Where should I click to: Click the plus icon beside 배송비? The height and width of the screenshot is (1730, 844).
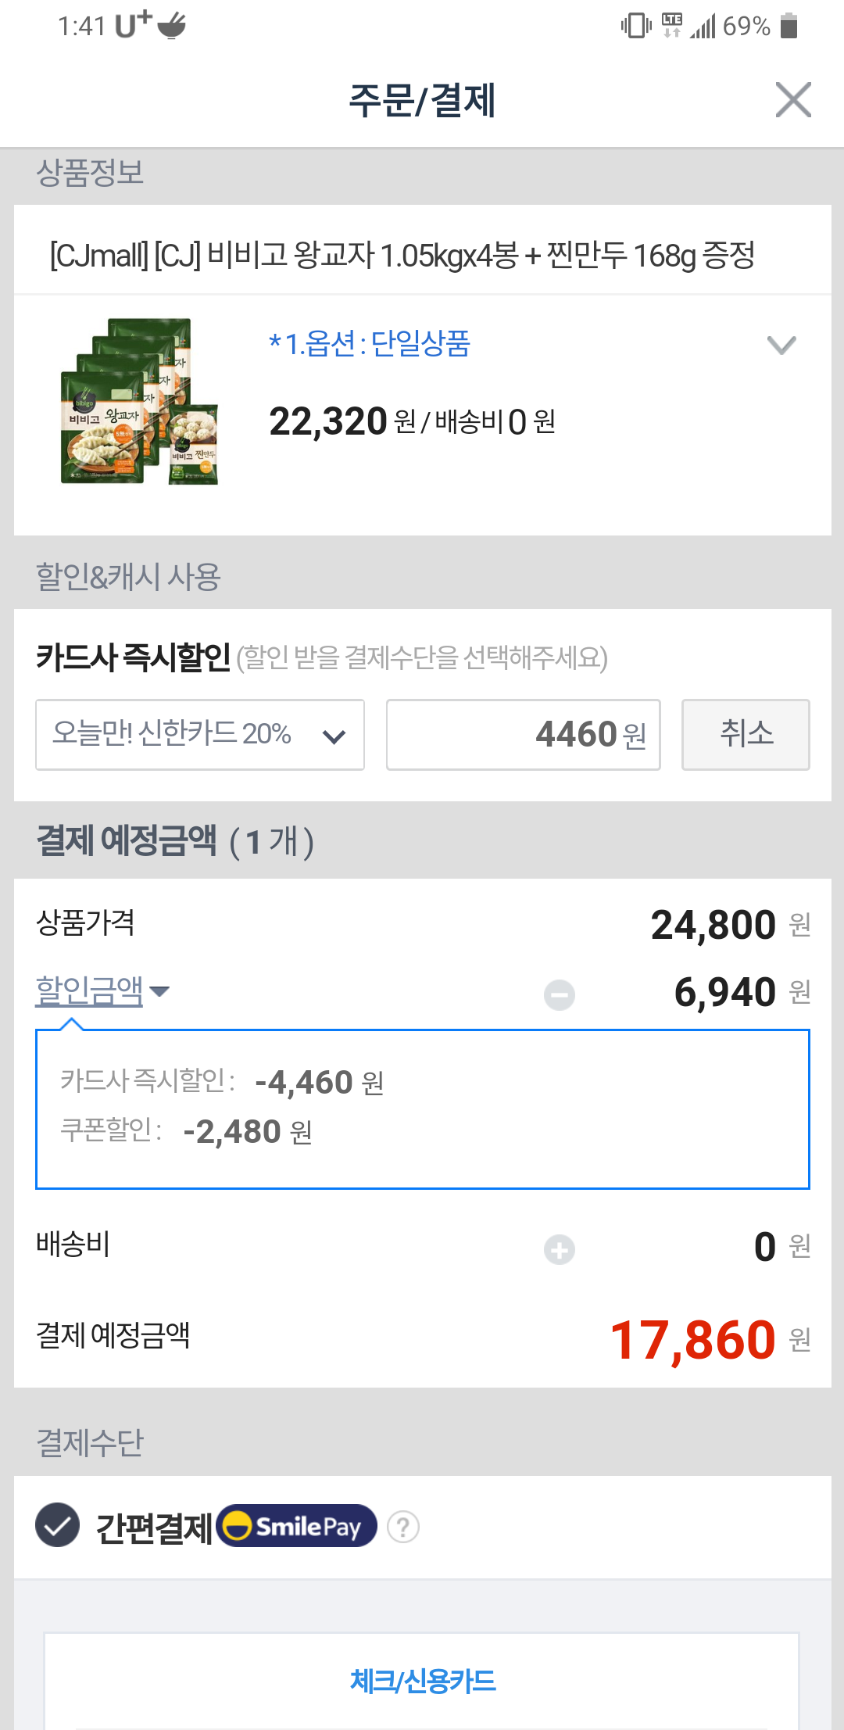click(x=560, y=1249)
